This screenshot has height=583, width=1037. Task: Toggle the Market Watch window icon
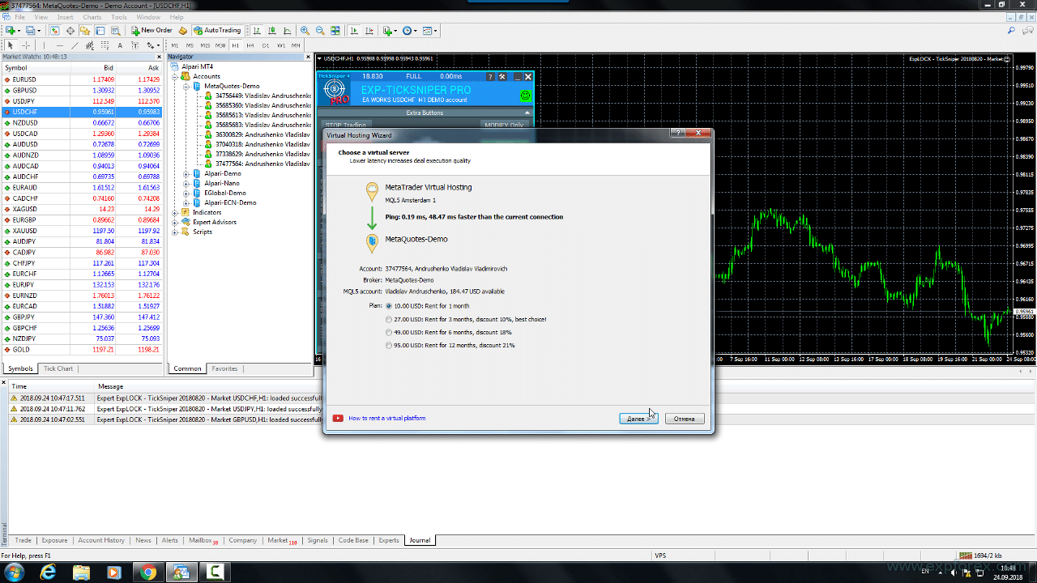[x=55, y=31]
